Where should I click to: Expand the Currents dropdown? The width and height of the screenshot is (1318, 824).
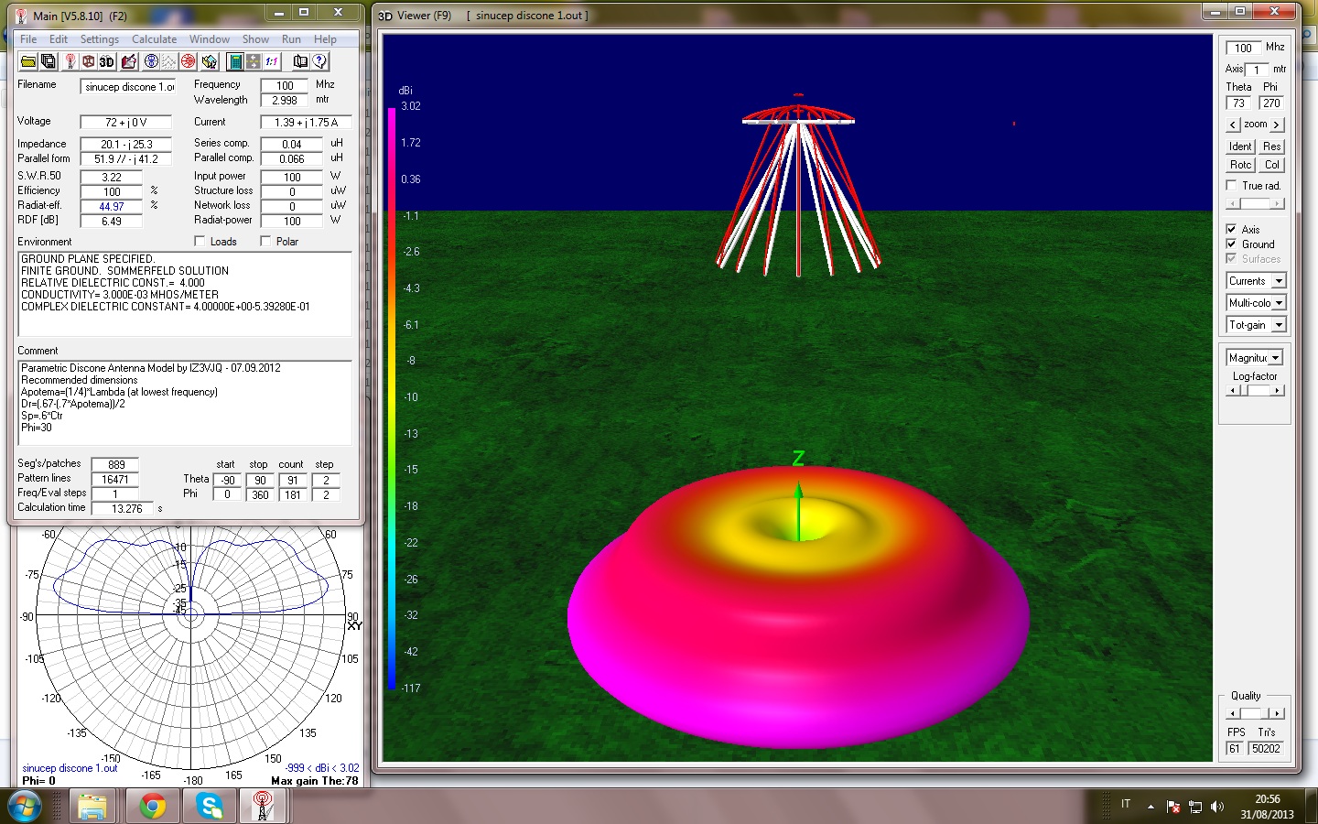click(x=1279, y=281)
